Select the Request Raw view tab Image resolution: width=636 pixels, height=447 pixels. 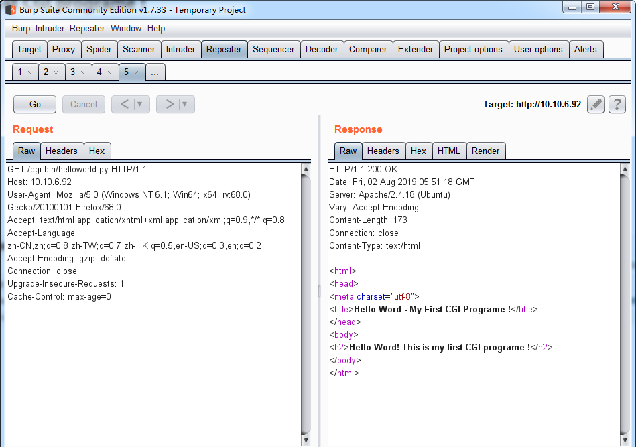[26, 151]
